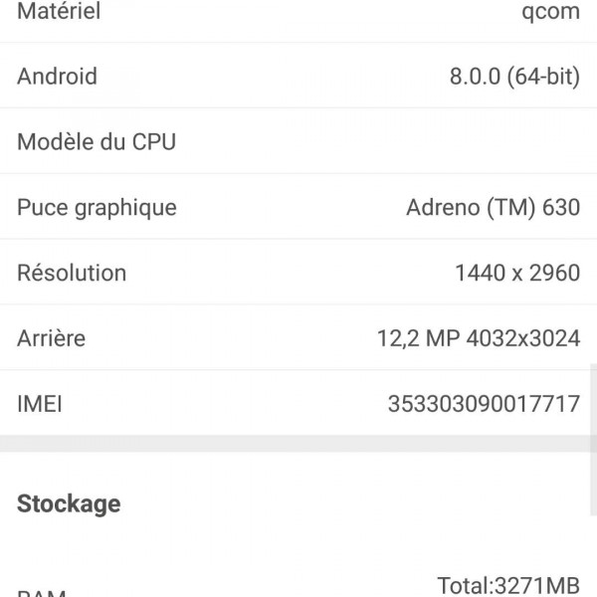
Task: Tap the Stockage section header
Action: 69,503
